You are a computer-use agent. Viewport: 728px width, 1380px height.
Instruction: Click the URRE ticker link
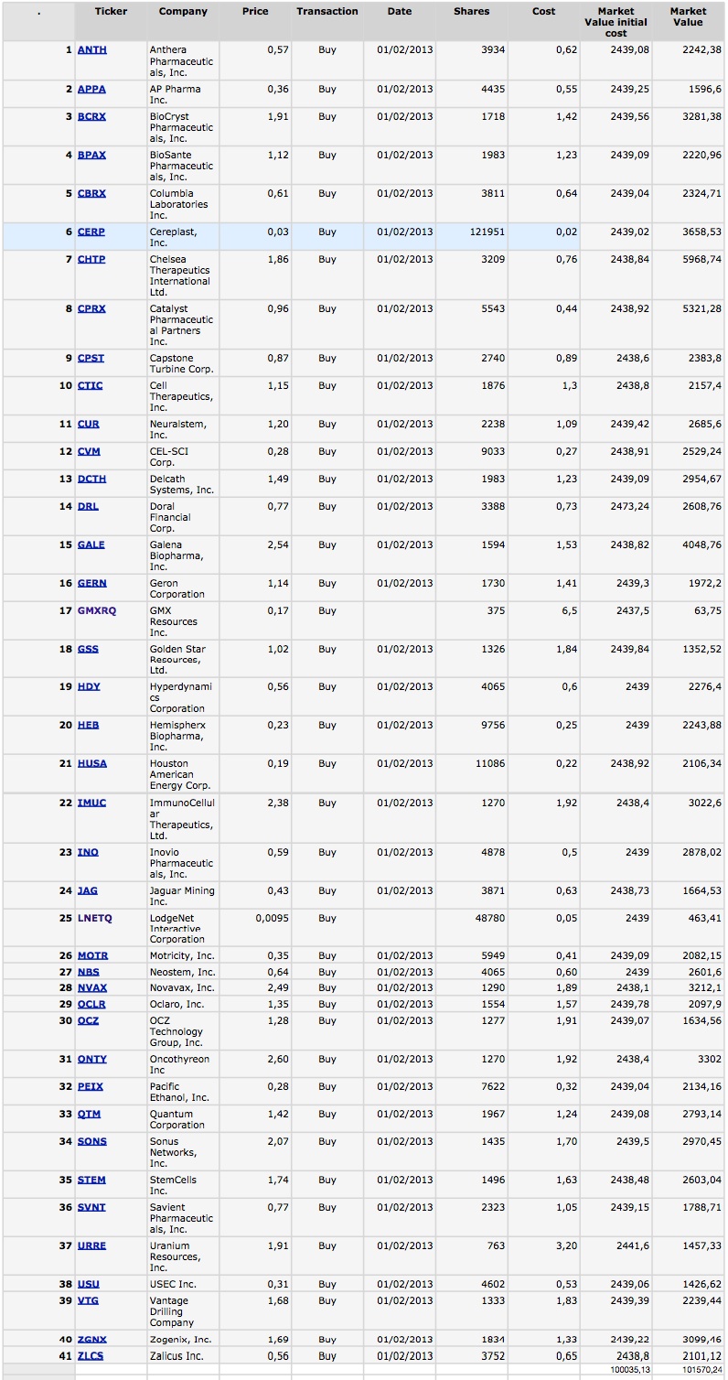coord(91,1246)
